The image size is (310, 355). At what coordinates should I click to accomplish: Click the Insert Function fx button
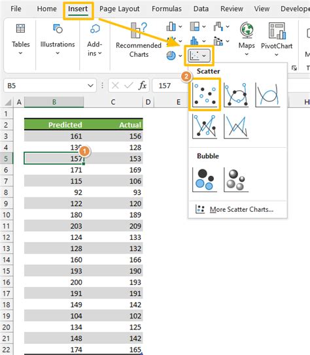point(143,86)
